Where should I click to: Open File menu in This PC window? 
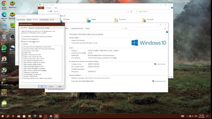pyautogui.click(x=41, y=8)
